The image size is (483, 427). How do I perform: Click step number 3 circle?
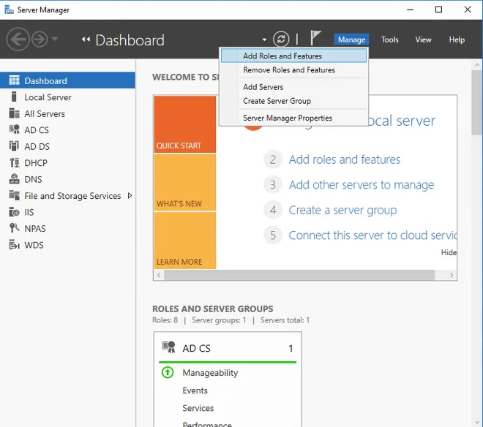click(x=273, y=185)
